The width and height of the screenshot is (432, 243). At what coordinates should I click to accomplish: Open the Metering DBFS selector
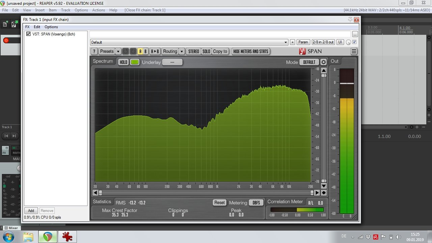click(256, 202)
